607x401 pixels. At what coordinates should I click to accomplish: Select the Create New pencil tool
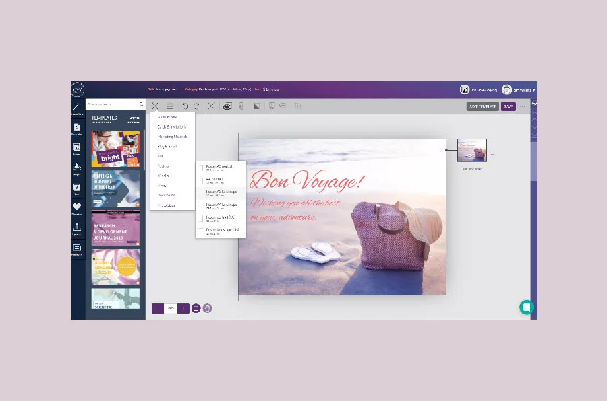76,106
